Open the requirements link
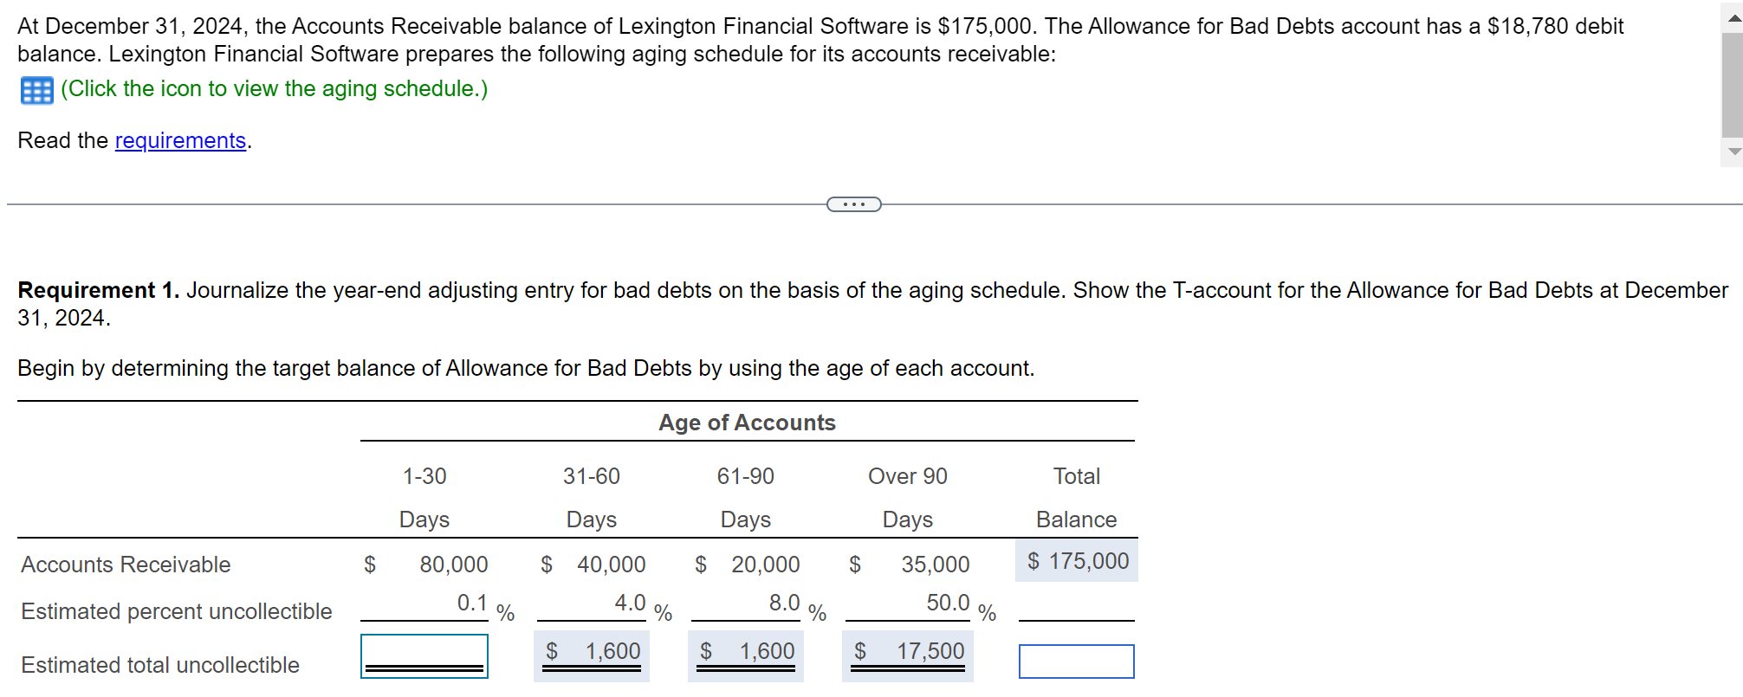 pos(180,140)
